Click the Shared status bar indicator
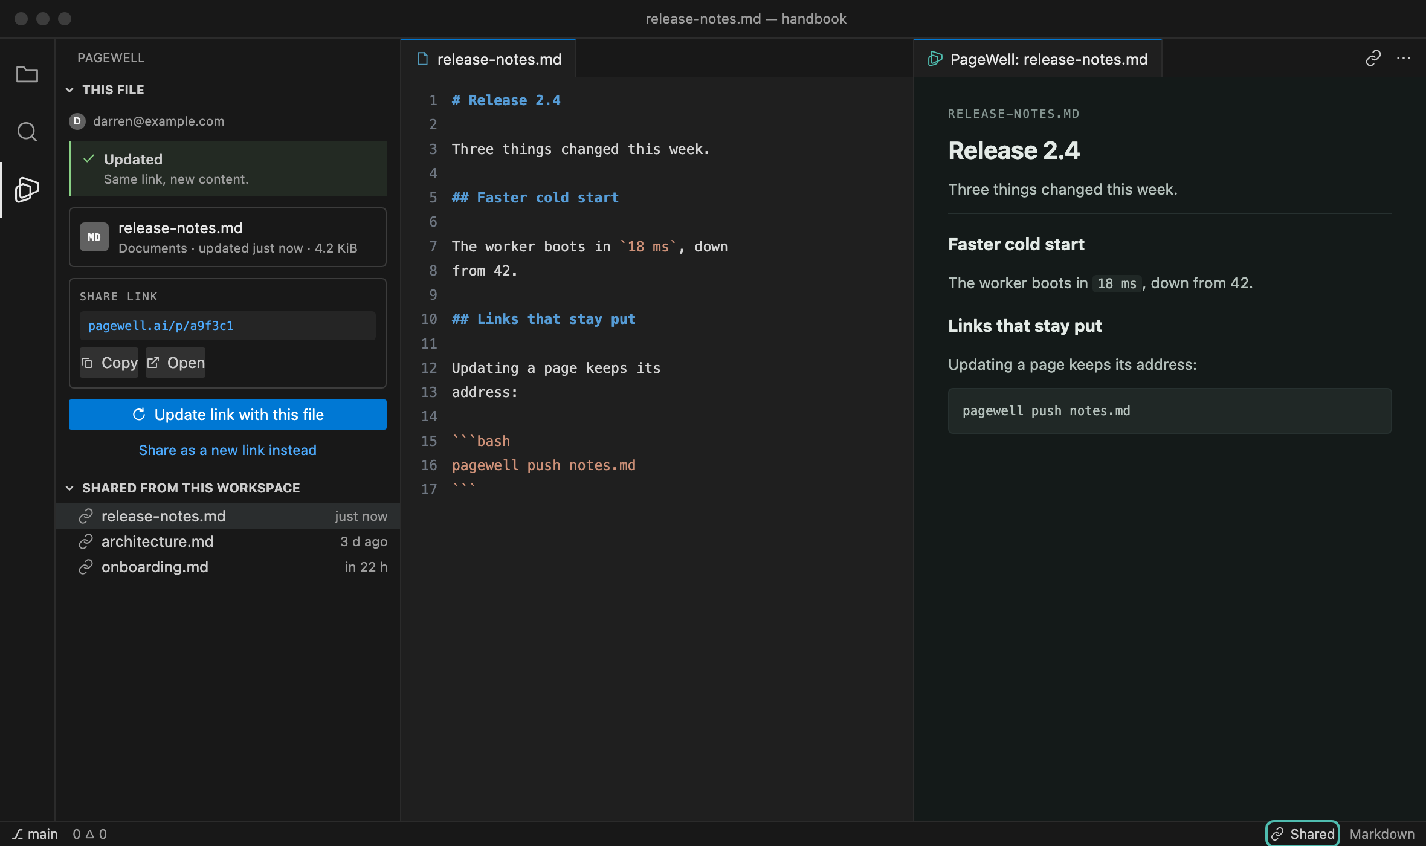1426x846 pixels. (1303, 834)
